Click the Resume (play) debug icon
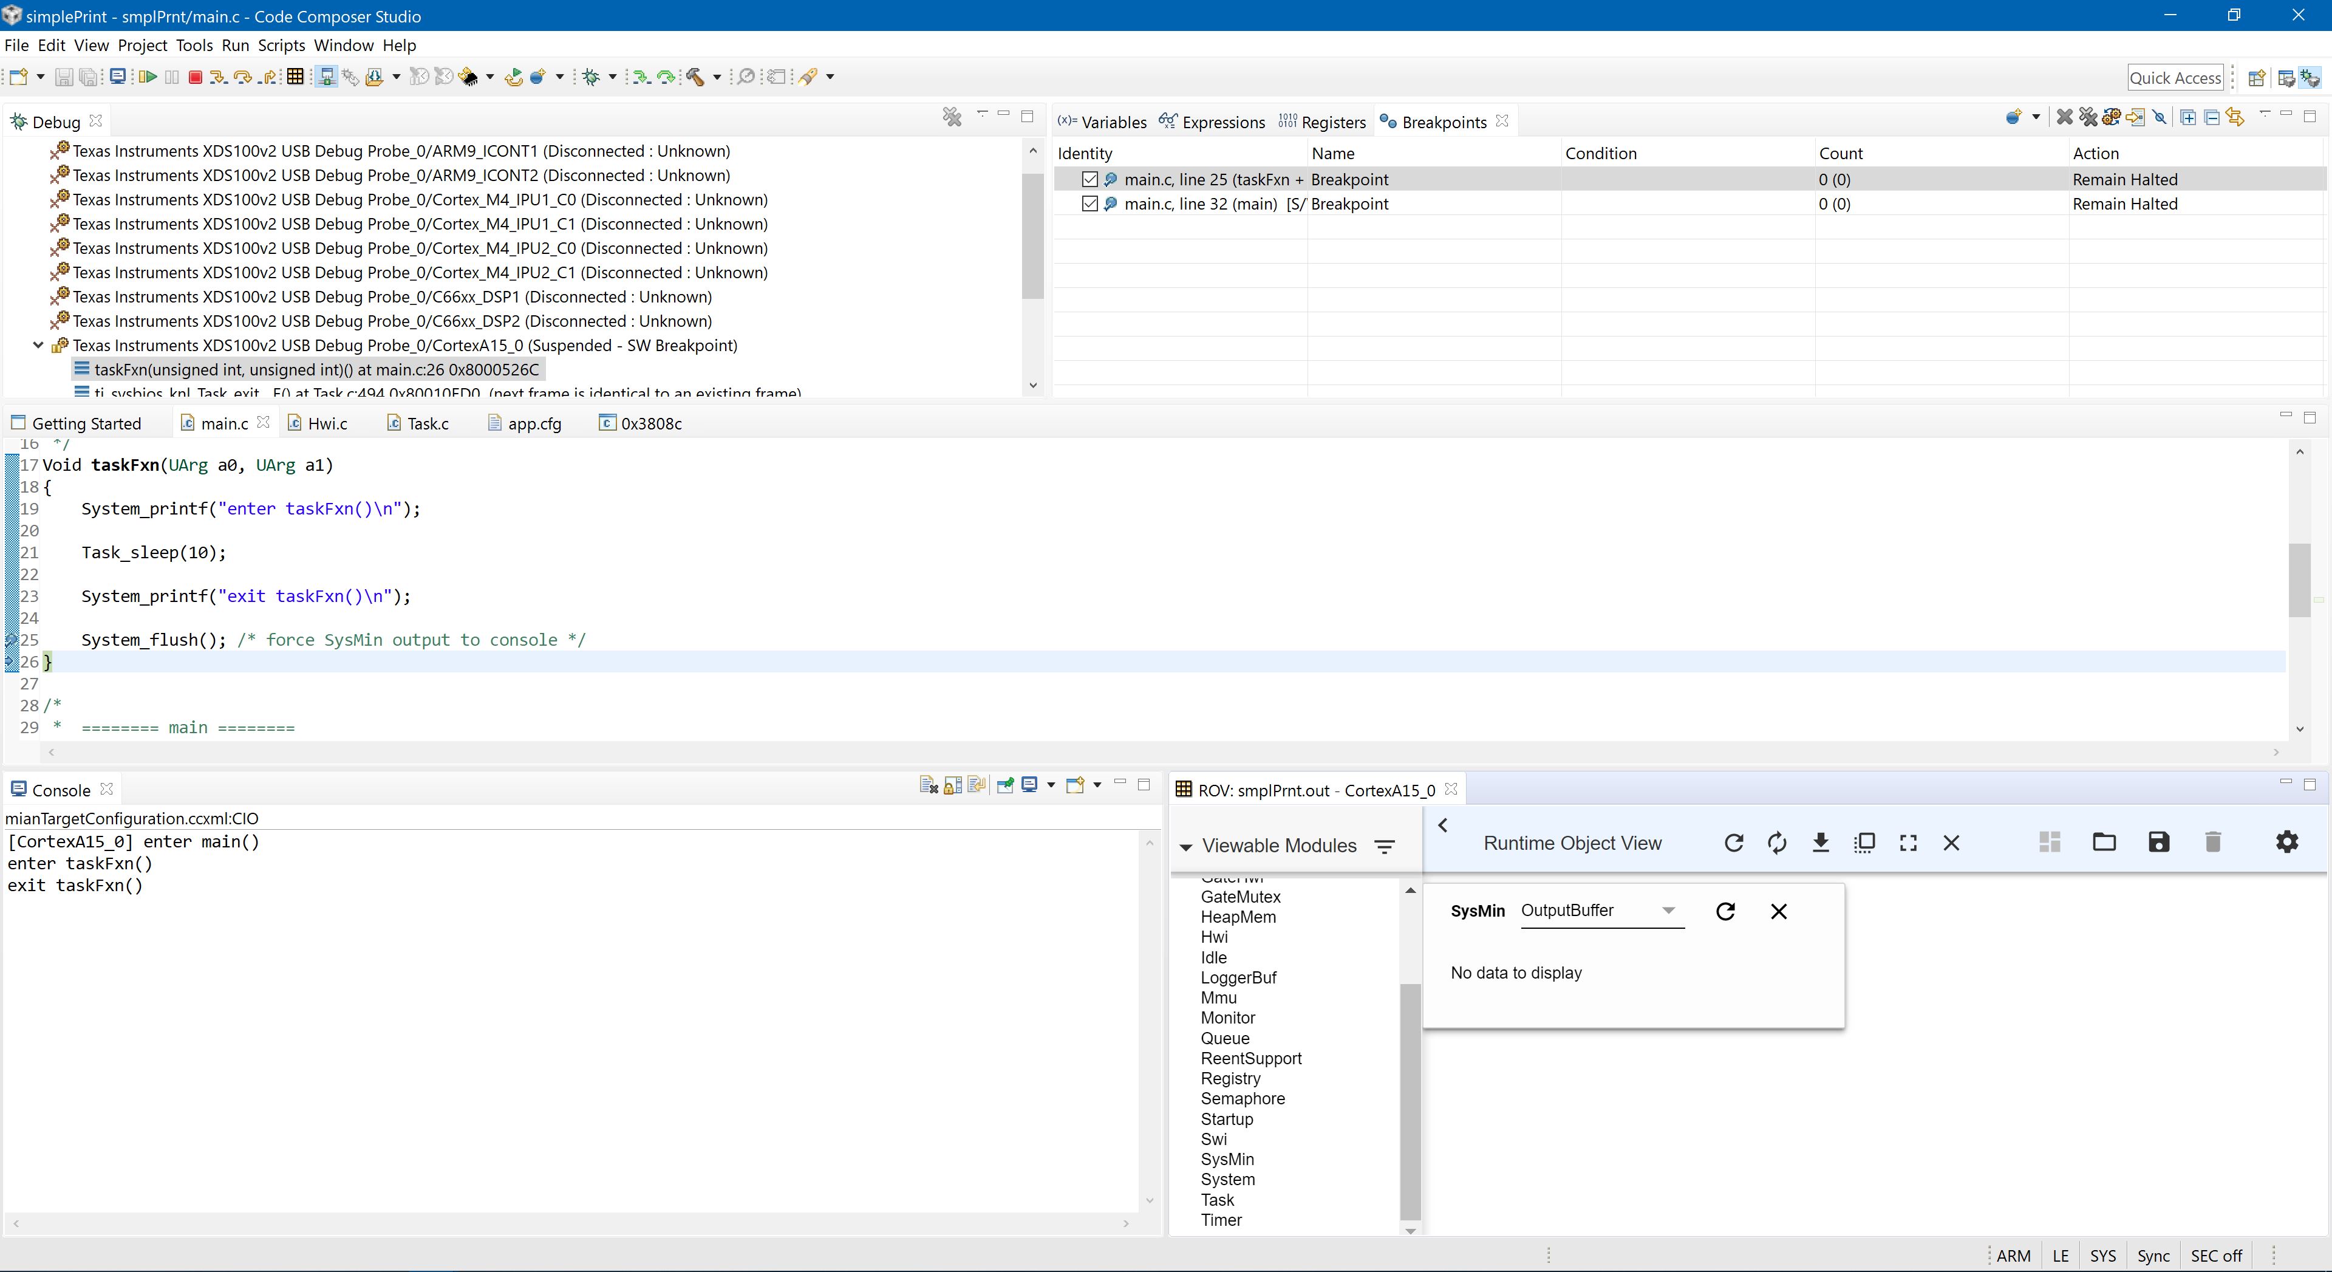Image resolution: width=2332 pixels, height=1272 pixels. (x=148, y=77)
